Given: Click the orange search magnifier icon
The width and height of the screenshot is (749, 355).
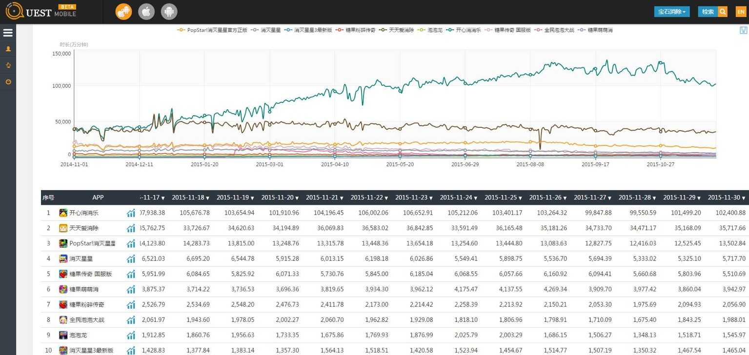Looking at the screenshot, I should click(723, 12).
